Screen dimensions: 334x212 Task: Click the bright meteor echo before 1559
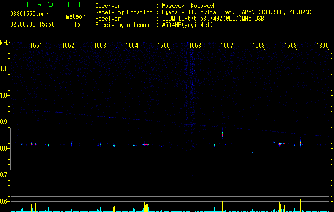coord(281,144)
